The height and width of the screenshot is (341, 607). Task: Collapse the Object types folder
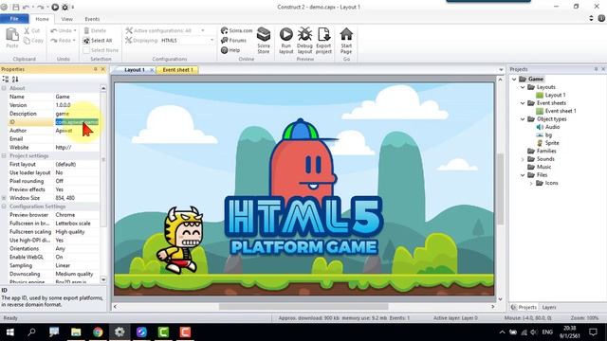pyautogui.click(x=523, y=119)
